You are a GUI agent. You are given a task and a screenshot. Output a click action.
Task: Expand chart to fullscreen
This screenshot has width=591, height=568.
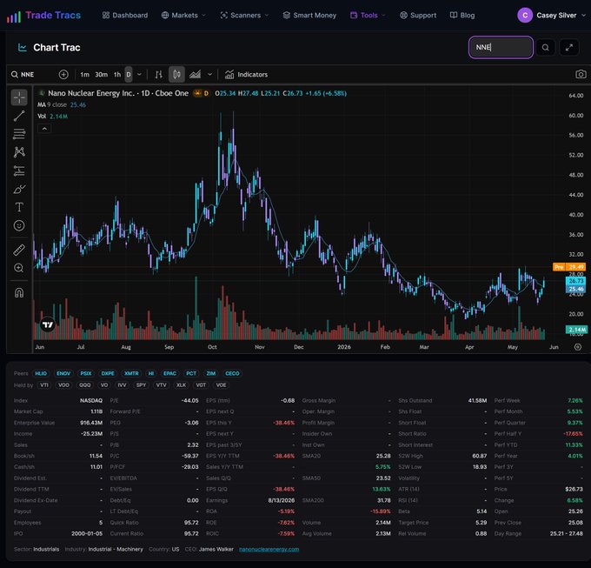pyautogui.click(x=568, y=48)
